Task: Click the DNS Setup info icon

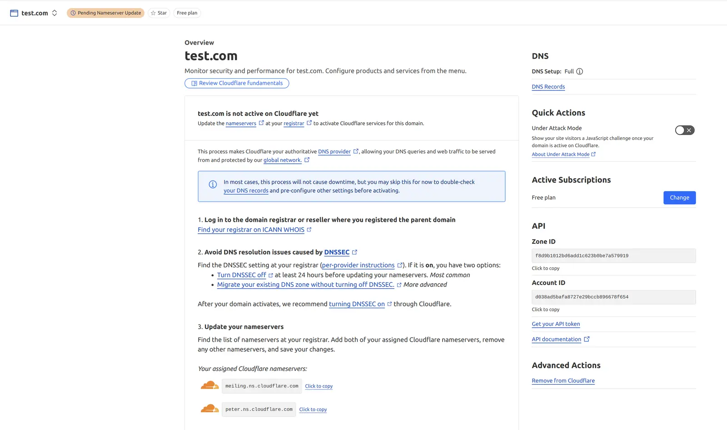Action: (579, 71)
